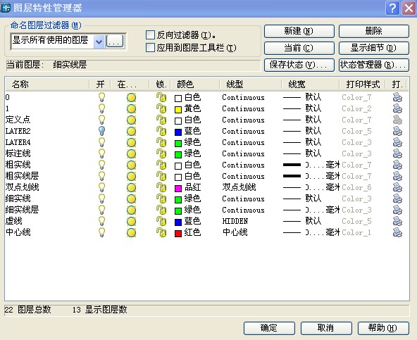This screenshot has width=417, height=340.
Task: Click the 中心线 linetype in the last row
Action: 235,232
